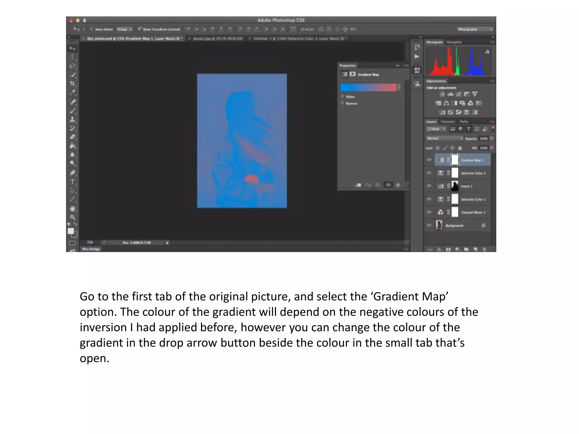Image resolution: width=579 pixels, height=434 pixels.
Task: Open the Mini Bridge tab
Action: tap(91, 249)
